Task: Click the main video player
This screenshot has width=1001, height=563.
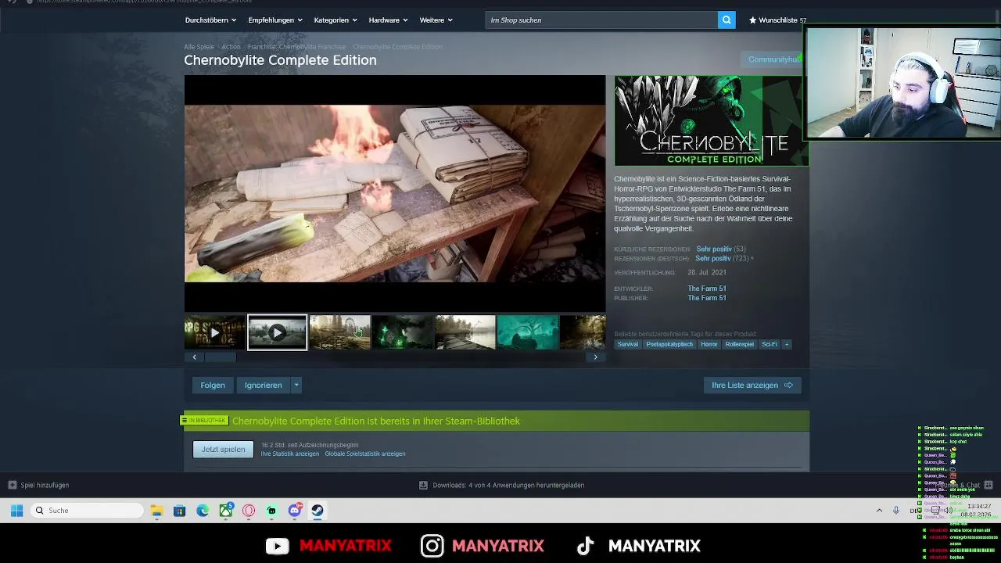Action: (395, 193)
